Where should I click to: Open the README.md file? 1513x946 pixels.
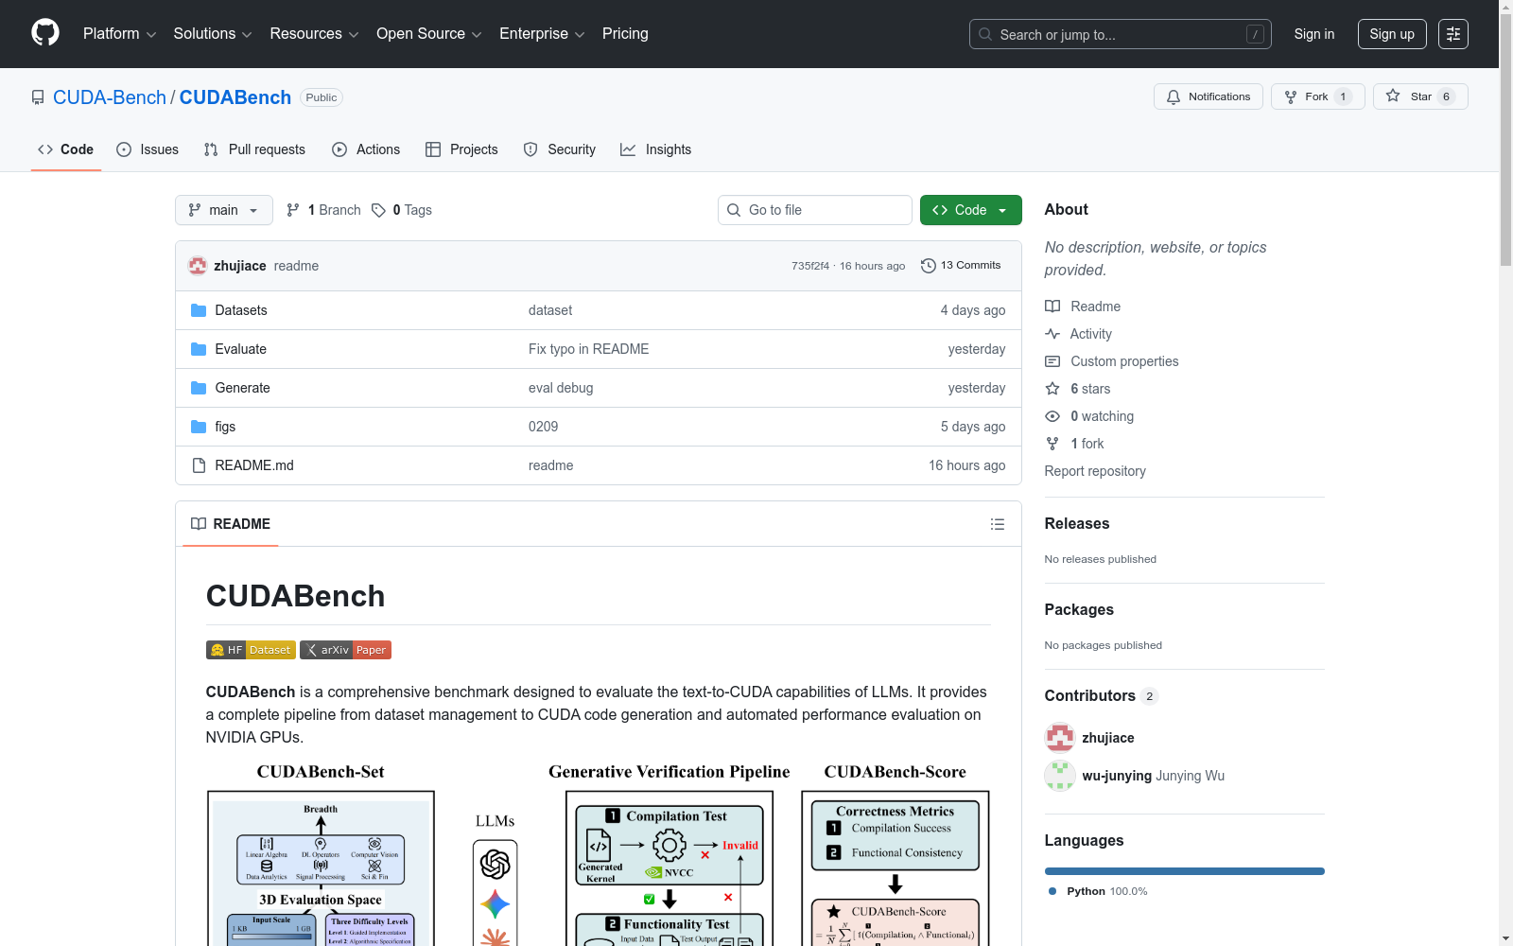pos(254,465)
